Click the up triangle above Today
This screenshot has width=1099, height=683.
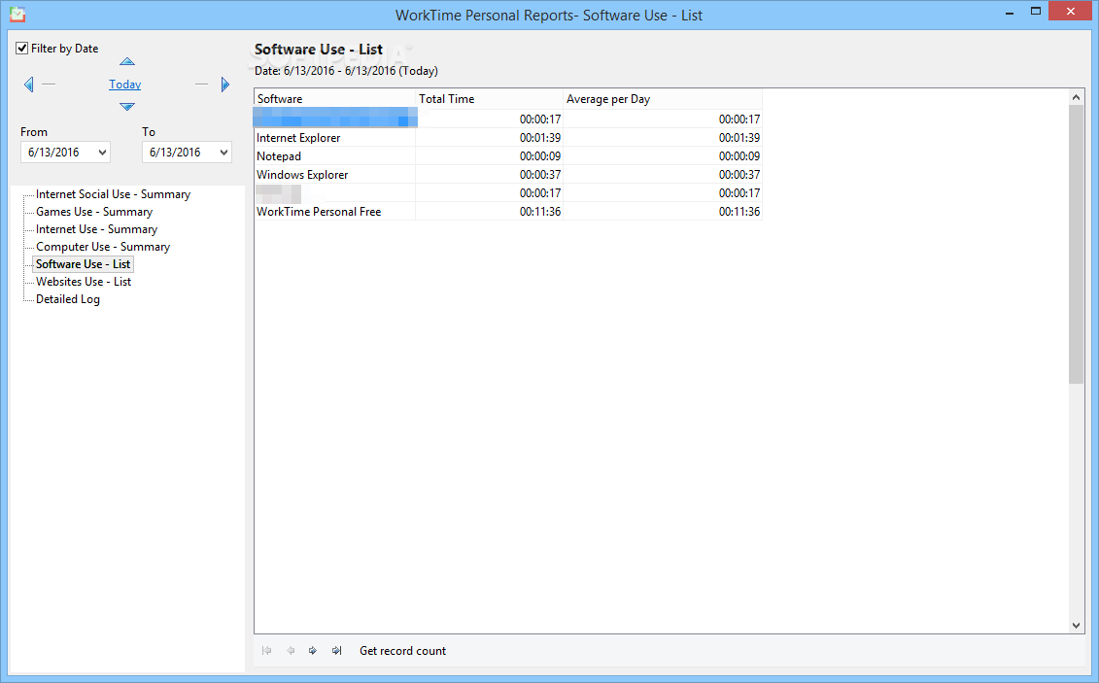click(127, 61)
